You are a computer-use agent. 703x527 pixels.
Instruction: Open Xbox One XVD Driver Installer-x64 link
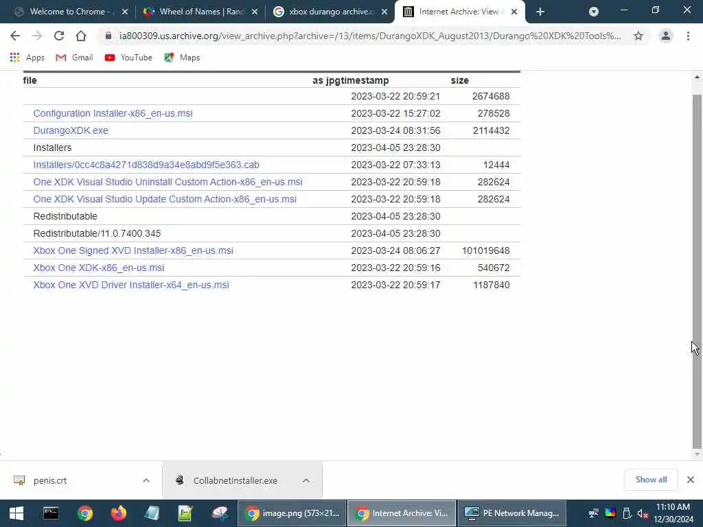pos(131,285)
